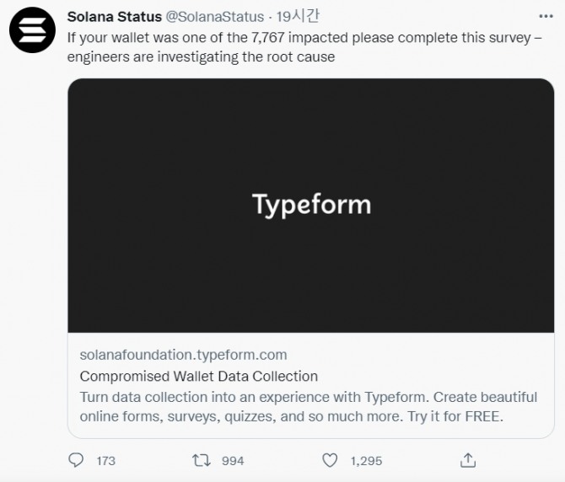Image resolution: width=565 pixels, height=482 pixels.
Task: Open the Compromised Wallet Data Collection title
Action: pyautogui.click(x=199, y=376)
